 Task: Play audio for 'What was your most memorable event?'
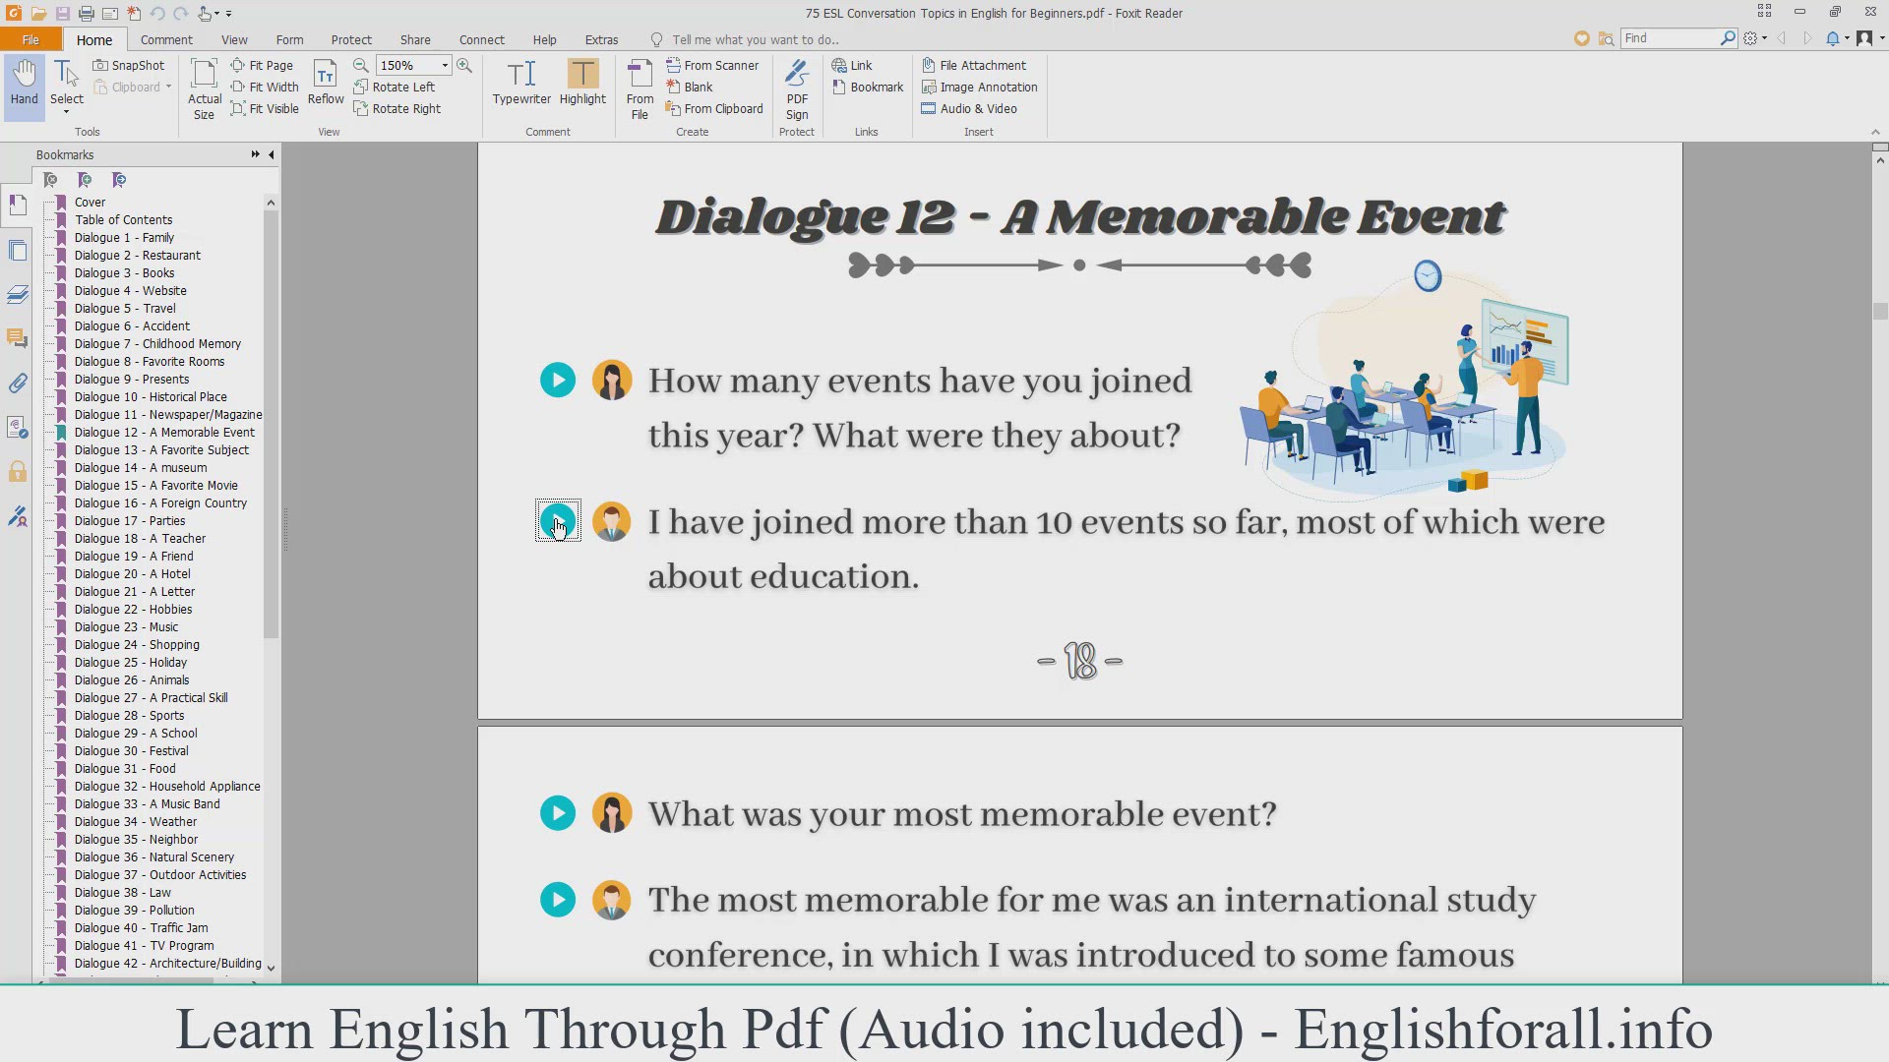[558, 813]
